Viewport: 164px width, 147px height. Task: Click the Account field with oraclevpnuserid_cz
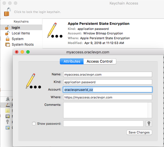click(108, 90)
